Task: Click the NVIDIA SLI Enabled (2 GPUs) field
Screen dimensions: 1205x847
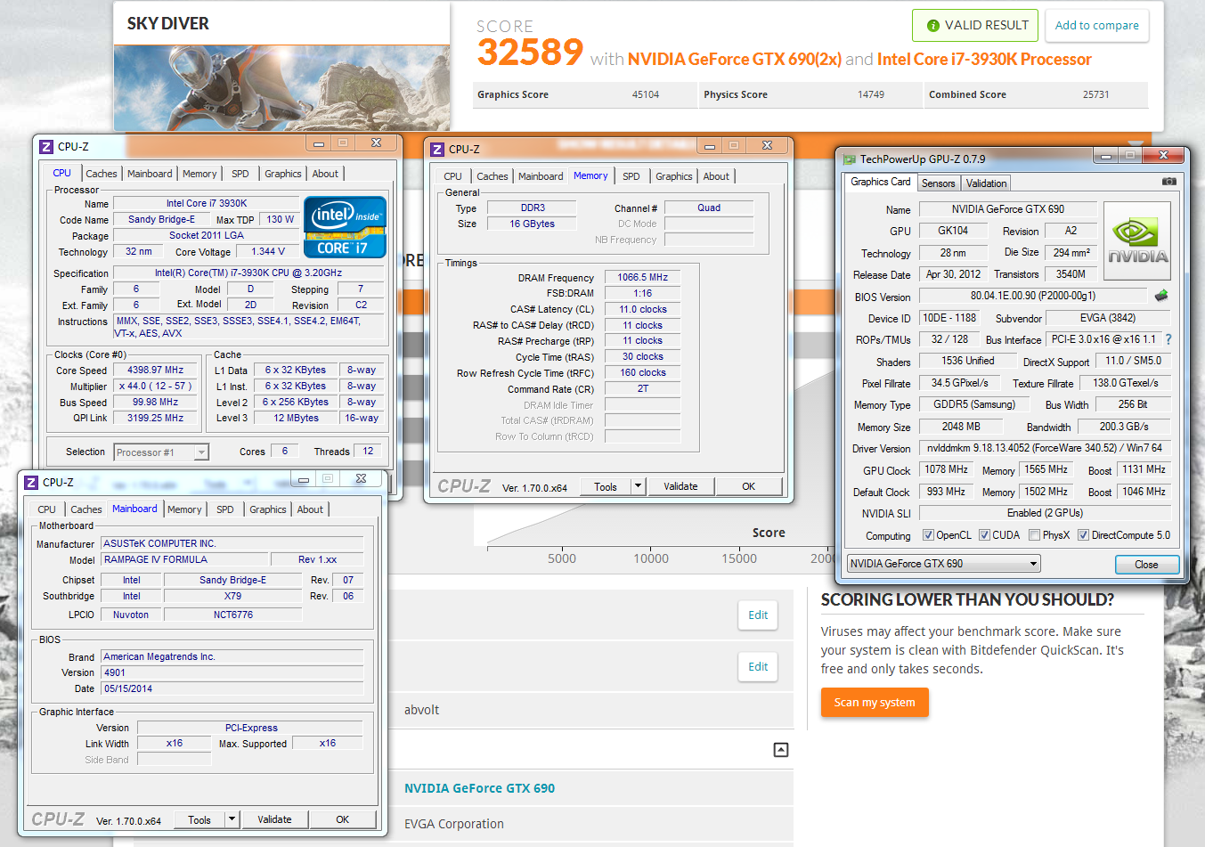Action: pyautogui.click(x=1045, y=513)
